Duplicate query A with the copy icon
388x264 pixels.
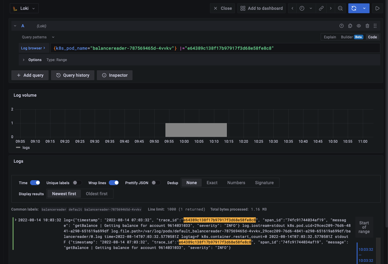click(350, 26)
